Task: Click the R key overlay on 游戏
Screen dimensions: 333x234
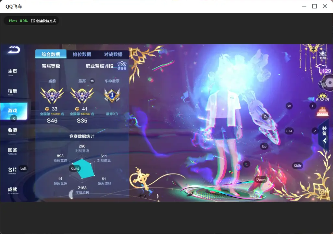Action: (14, 118)
